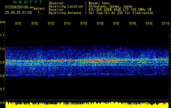Click the 1.0 kHz frequency label
Image resolution: width=171 pixels, height=108 pixels.
(x=2, y=49)
